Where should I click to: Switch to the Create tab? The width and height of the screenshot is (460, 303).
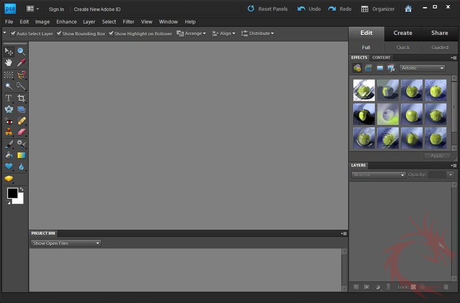402,33
